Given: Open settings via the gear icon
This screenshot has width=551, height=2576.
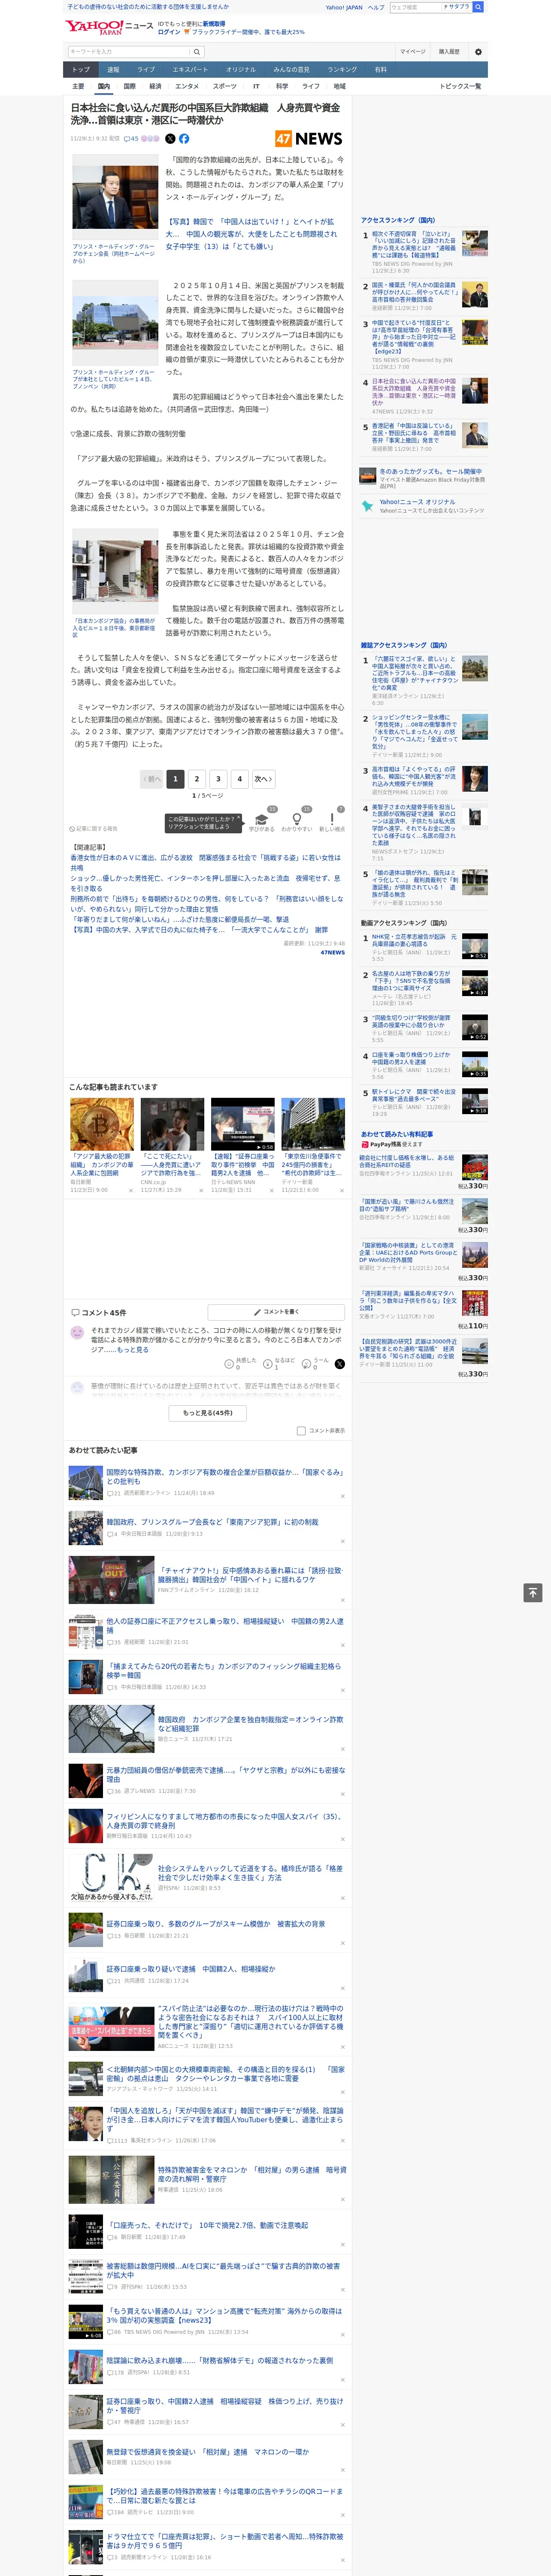Looking at the screenshot, I should tap(478, 52).
